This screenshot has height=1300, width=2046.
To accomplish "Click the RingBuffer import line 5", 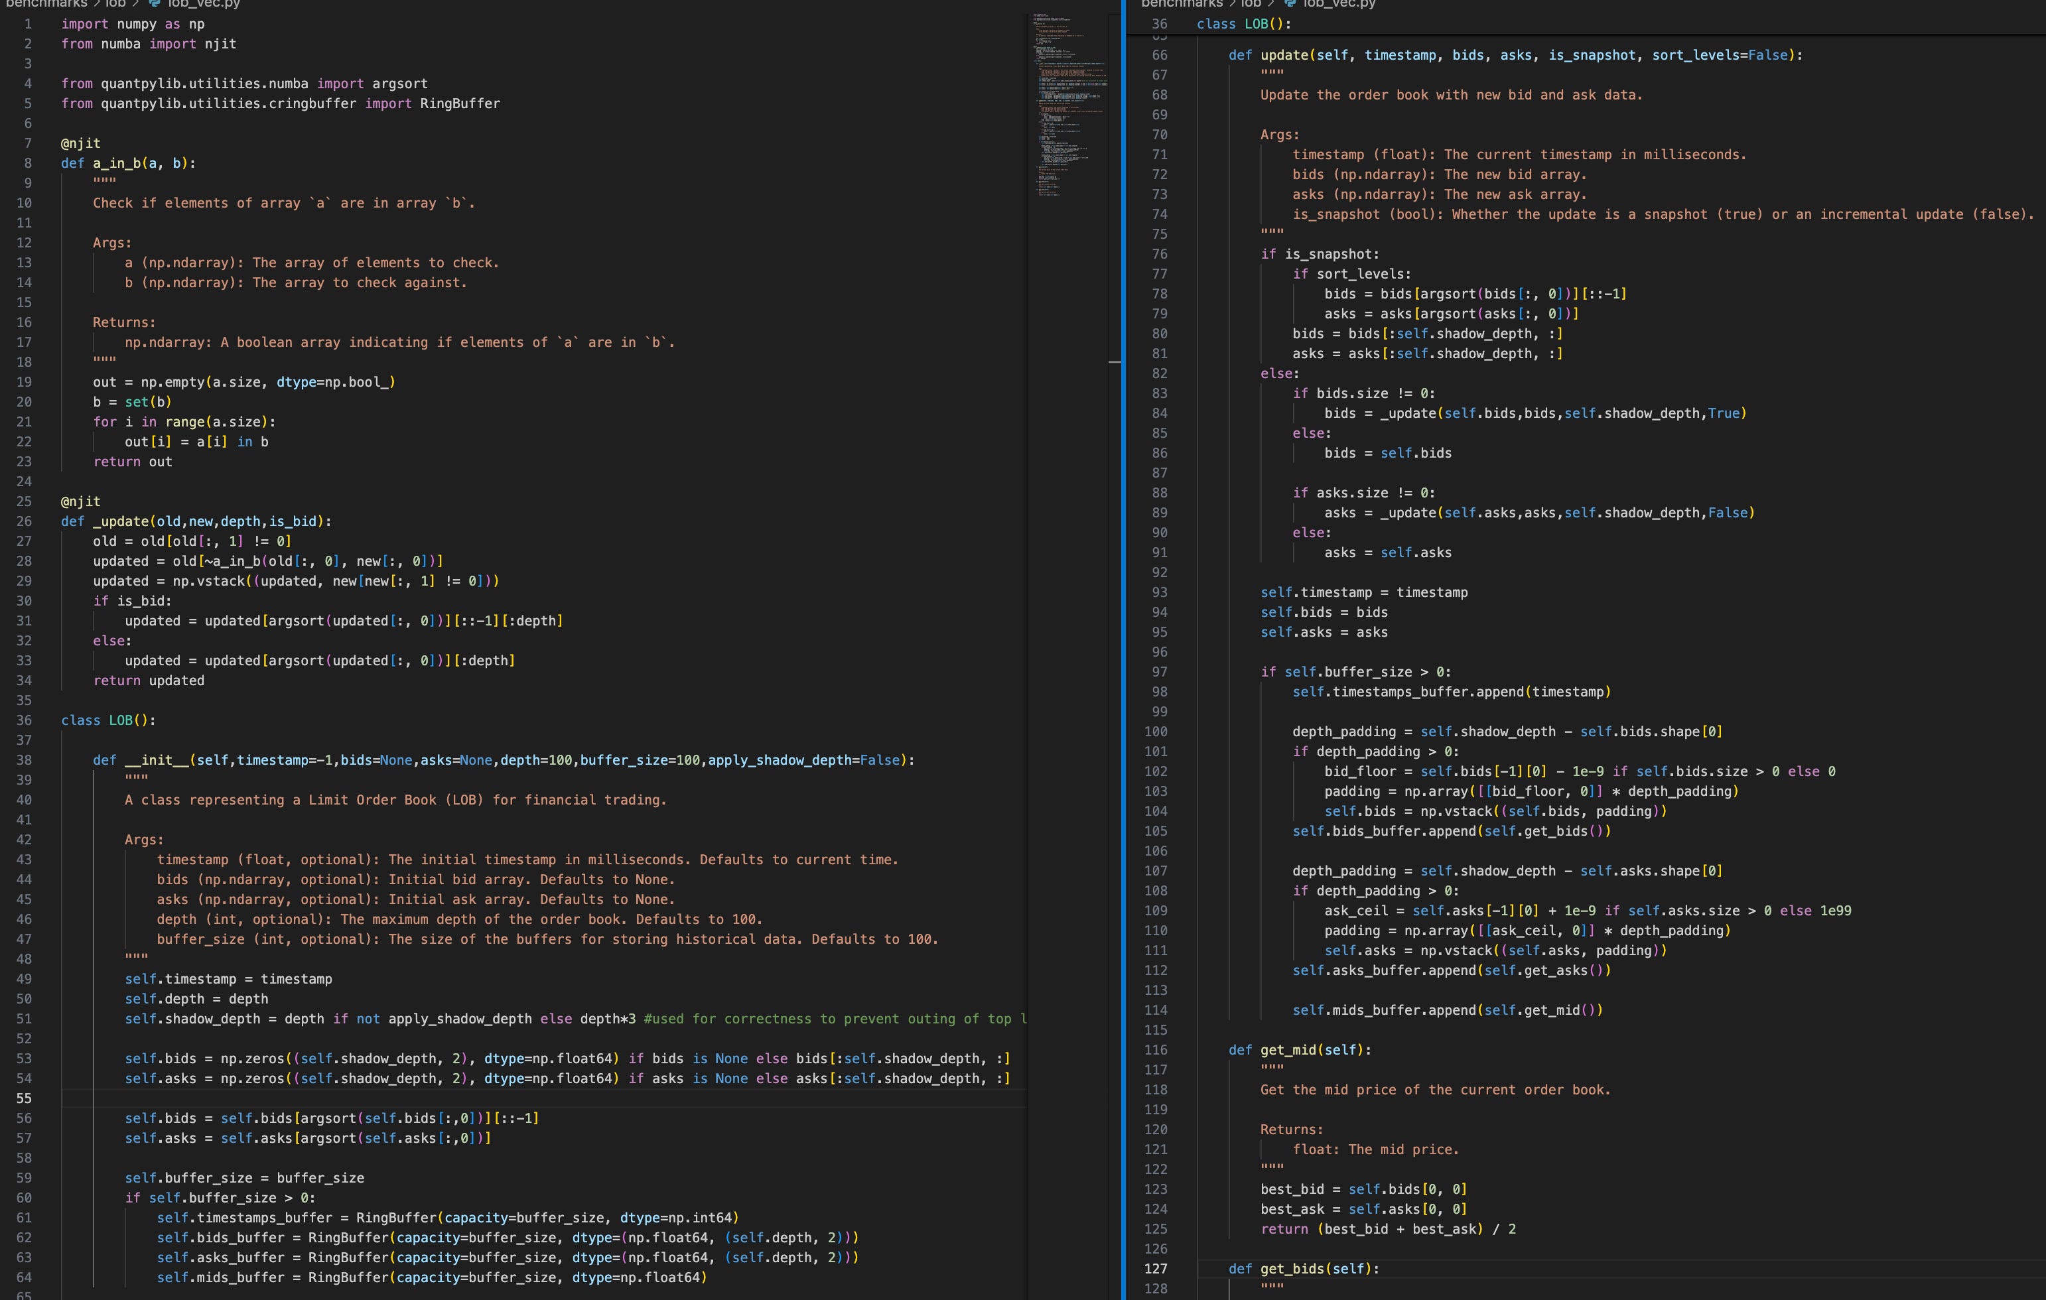I will 281,103.
